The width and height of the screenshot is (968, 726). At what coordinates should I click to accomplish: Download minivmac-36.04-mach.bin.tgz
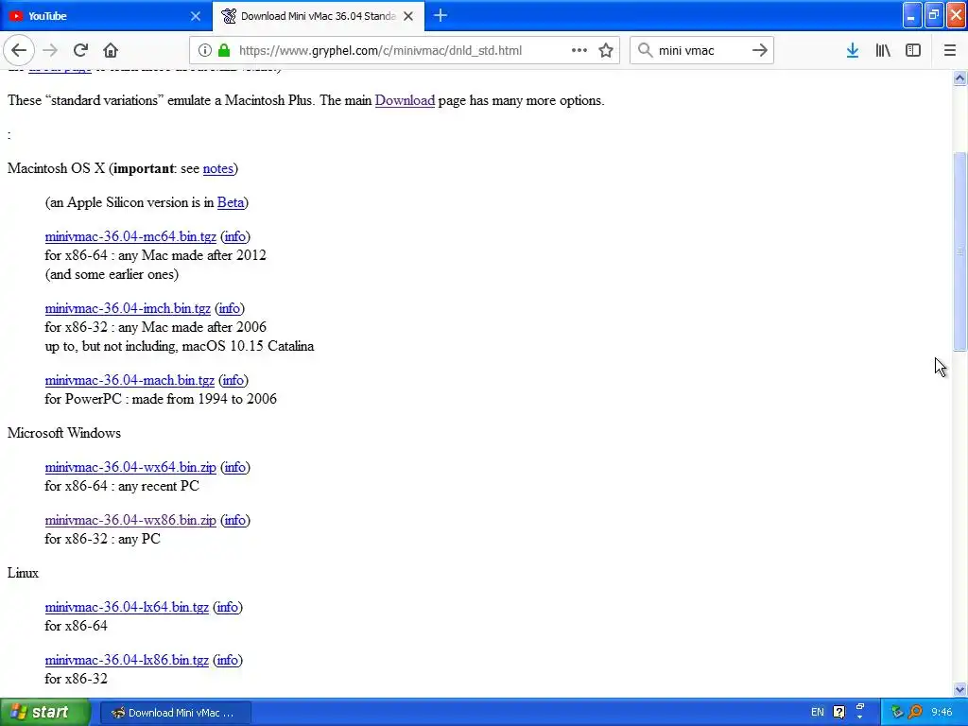tap(130, 380)
